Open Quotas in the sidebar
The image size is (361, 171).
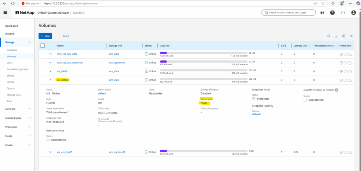[11, 88]
